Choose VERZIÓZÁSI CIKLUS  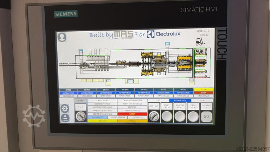[132, 110]
